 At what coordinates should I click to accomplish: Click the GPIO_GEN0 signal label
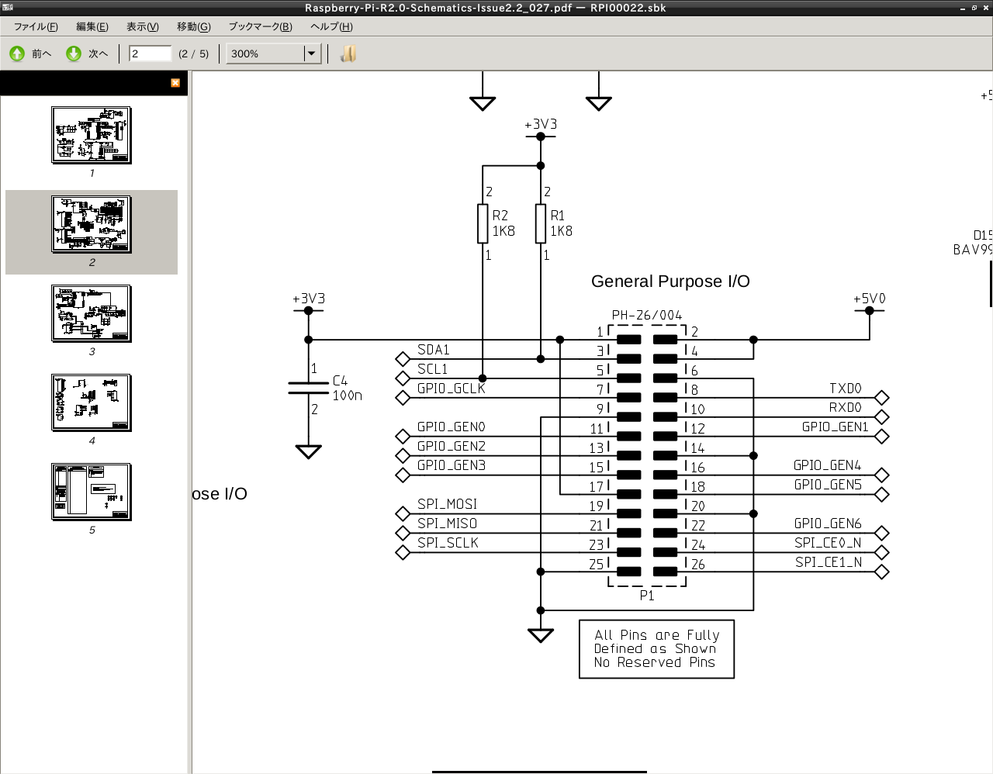(x=451, y=427)
